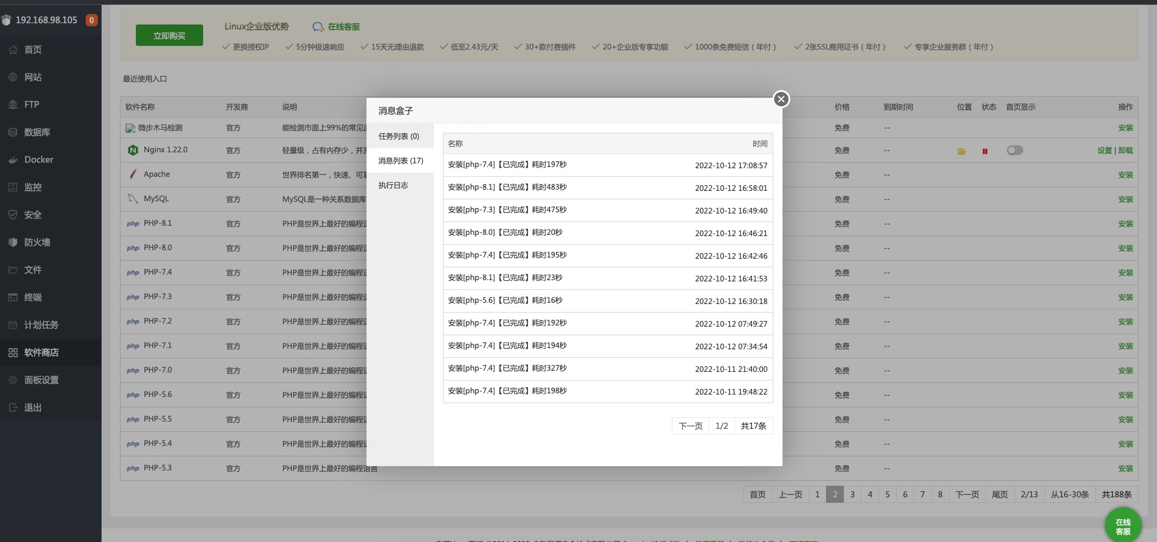Screen dimensions: 1157x542
Task: Close the message box dialog
Action: [x=781, y=99]
